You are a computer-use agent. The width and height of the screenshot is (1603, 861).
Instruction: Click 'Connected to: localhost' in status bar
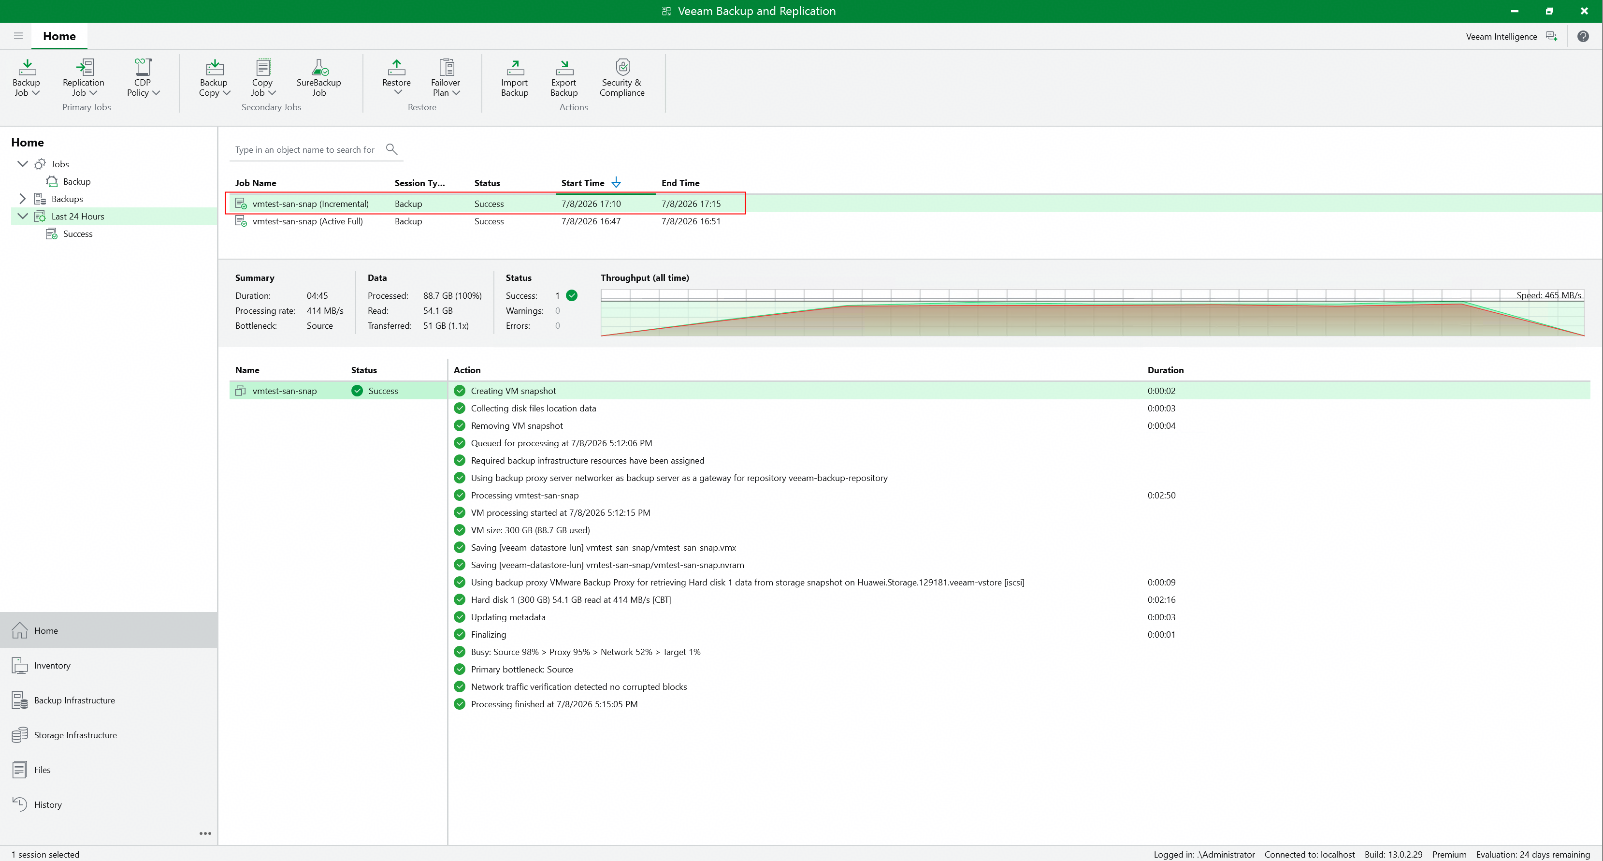point(1309,854)
